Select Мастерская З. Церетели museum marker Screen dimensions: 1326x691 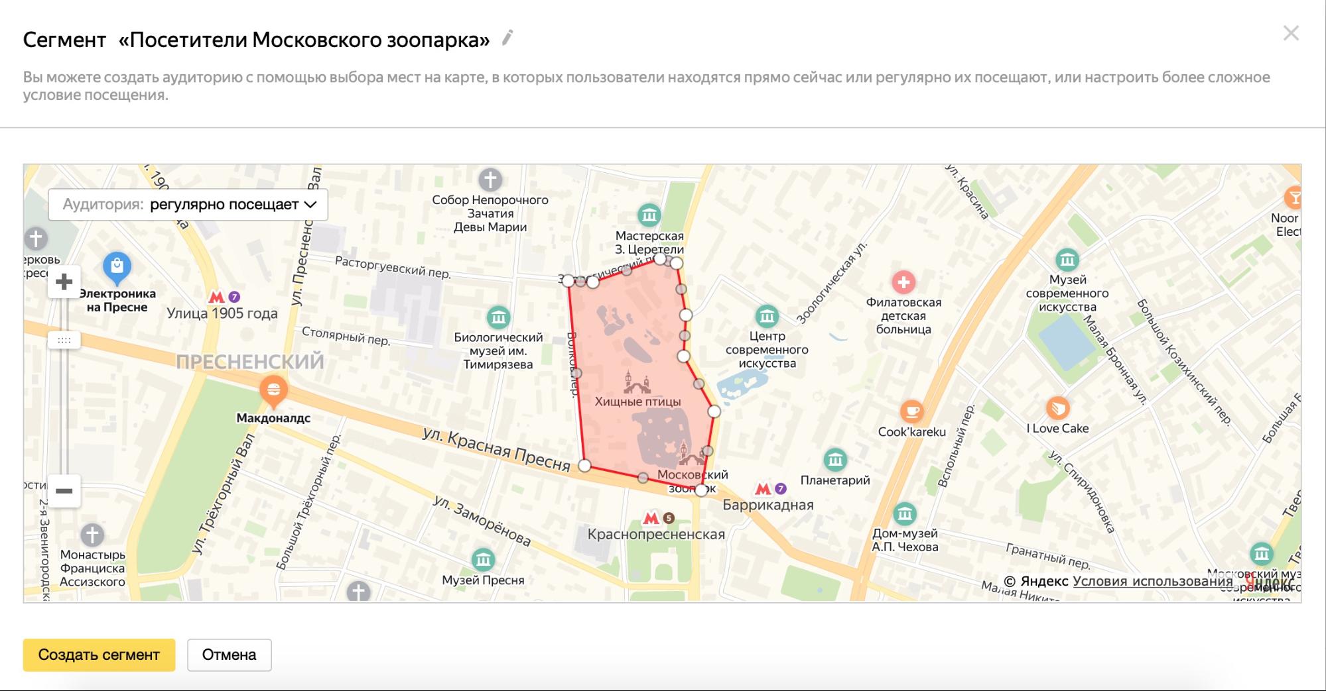(x=649, y=215)
